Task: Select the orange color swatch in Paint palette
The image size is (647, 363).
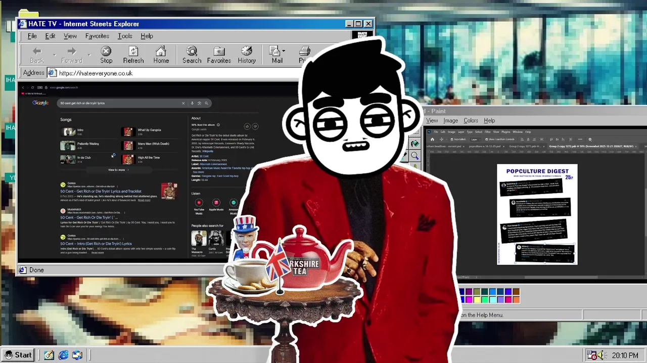Action: coord(516,299)
